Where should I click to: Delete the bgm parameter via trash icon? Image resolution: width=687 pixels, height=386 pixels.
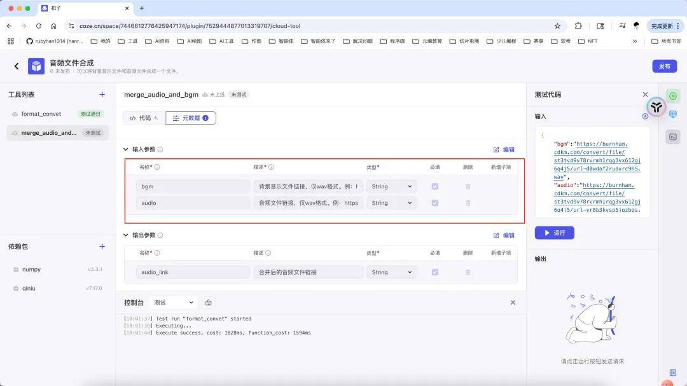468,186
